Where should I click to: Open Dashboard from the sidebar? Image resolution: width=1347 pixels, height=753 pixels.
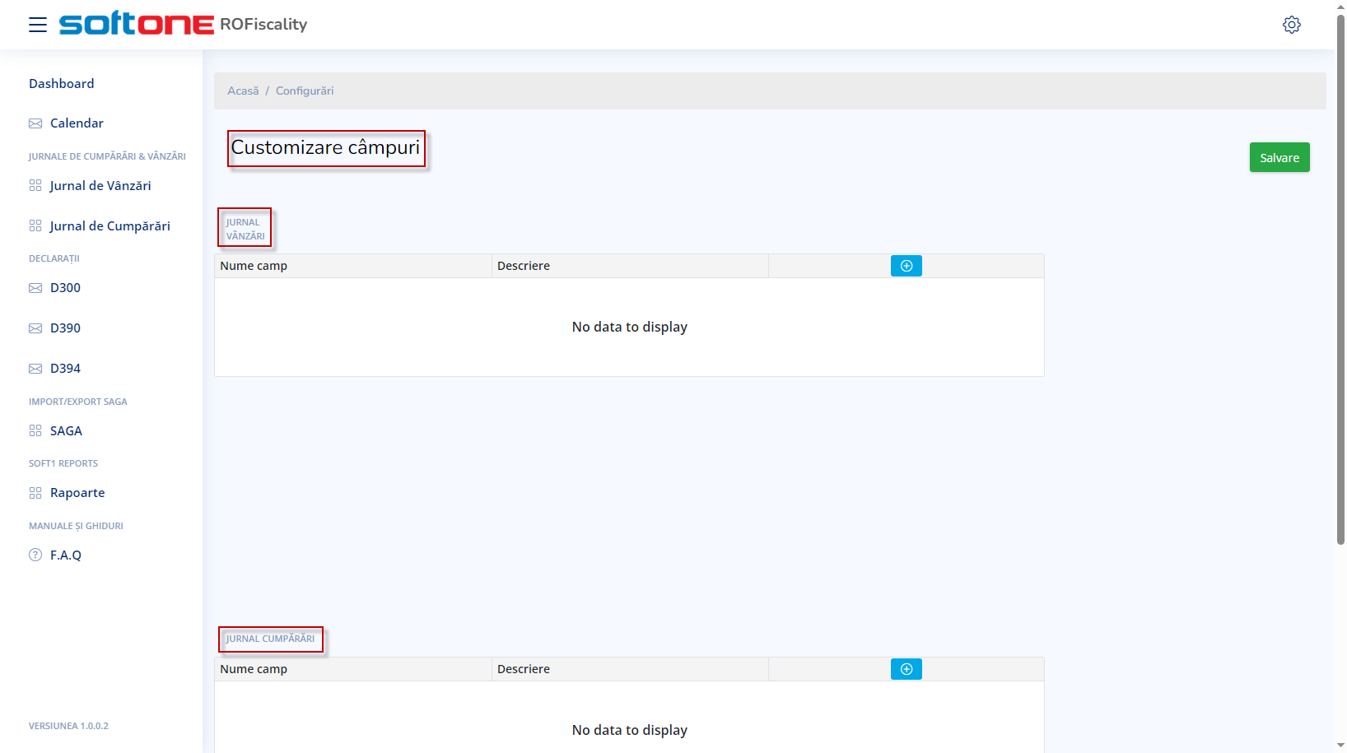coord(62,83)
